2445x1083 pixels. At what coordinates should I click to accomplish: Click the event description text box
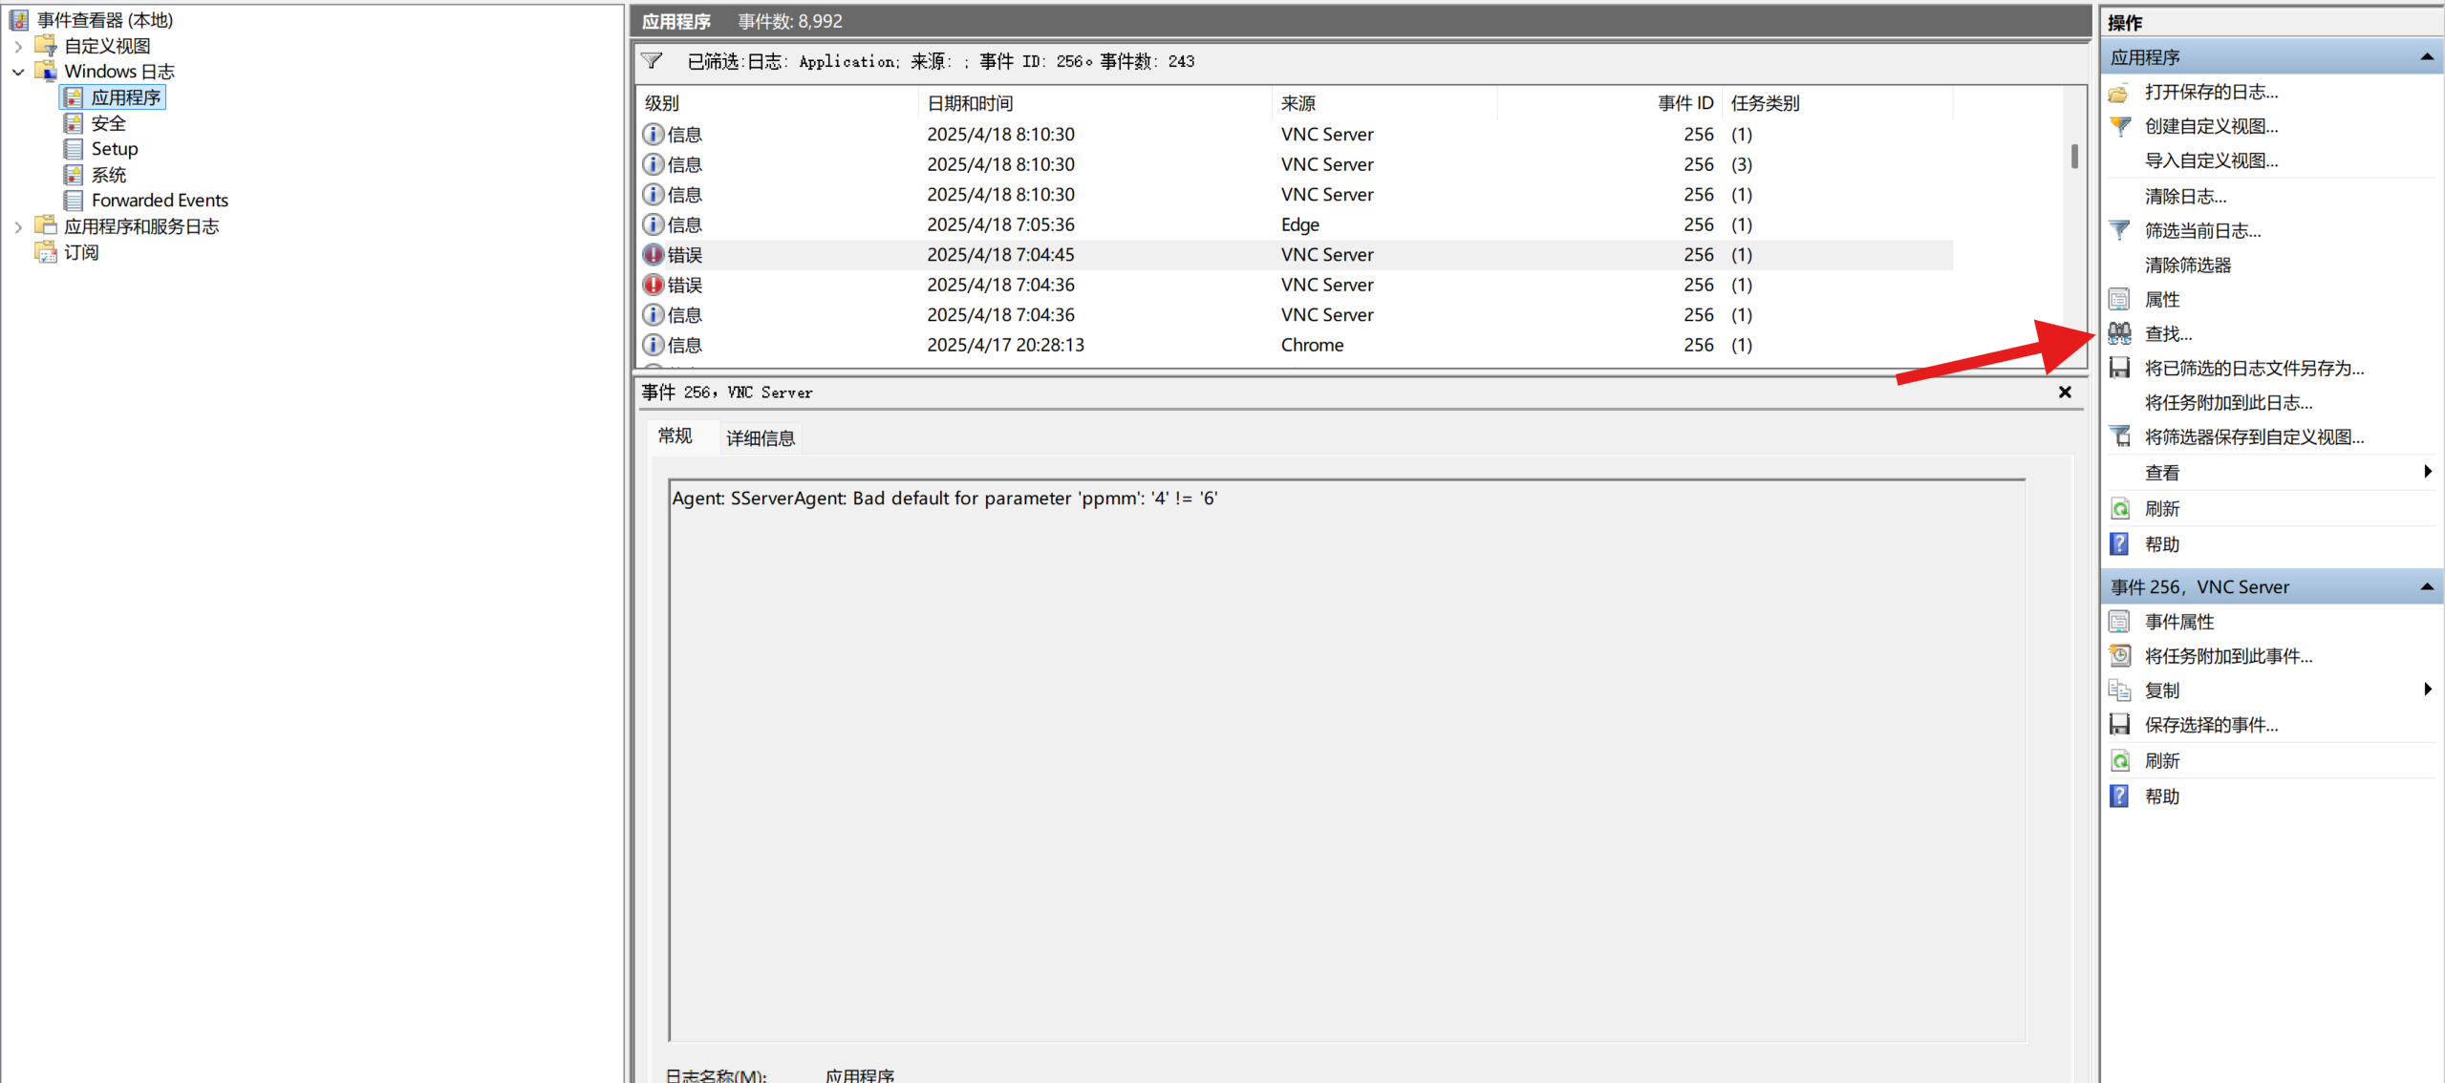[1346, 760]
